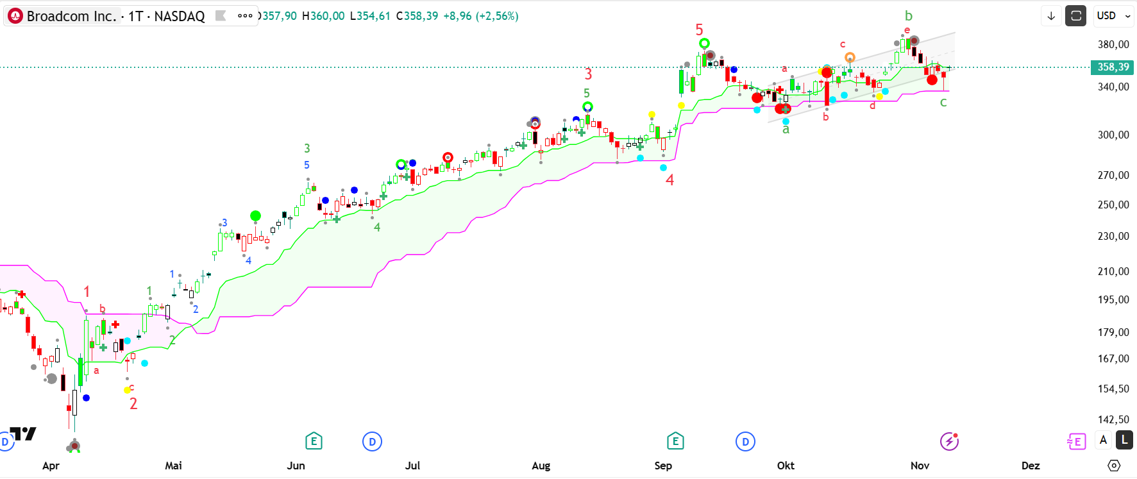Toggle auto scale with the A button
The height and width of the screenshot is (479, 1137).
(x=1103, y=440)
